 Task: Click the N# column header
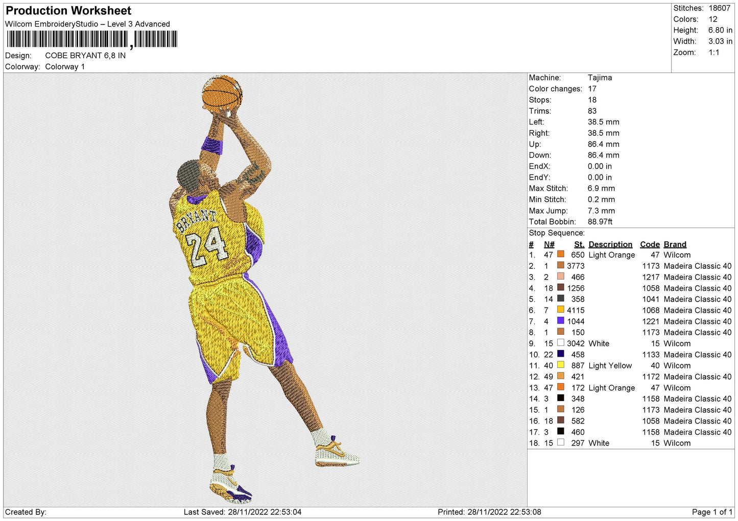pos(549,244)
